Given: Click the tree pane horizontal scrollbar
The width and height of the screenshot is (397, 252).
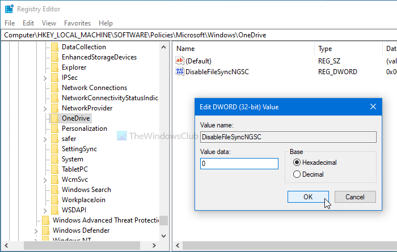Looking at the screenshot, I should [x=85, y=246].
